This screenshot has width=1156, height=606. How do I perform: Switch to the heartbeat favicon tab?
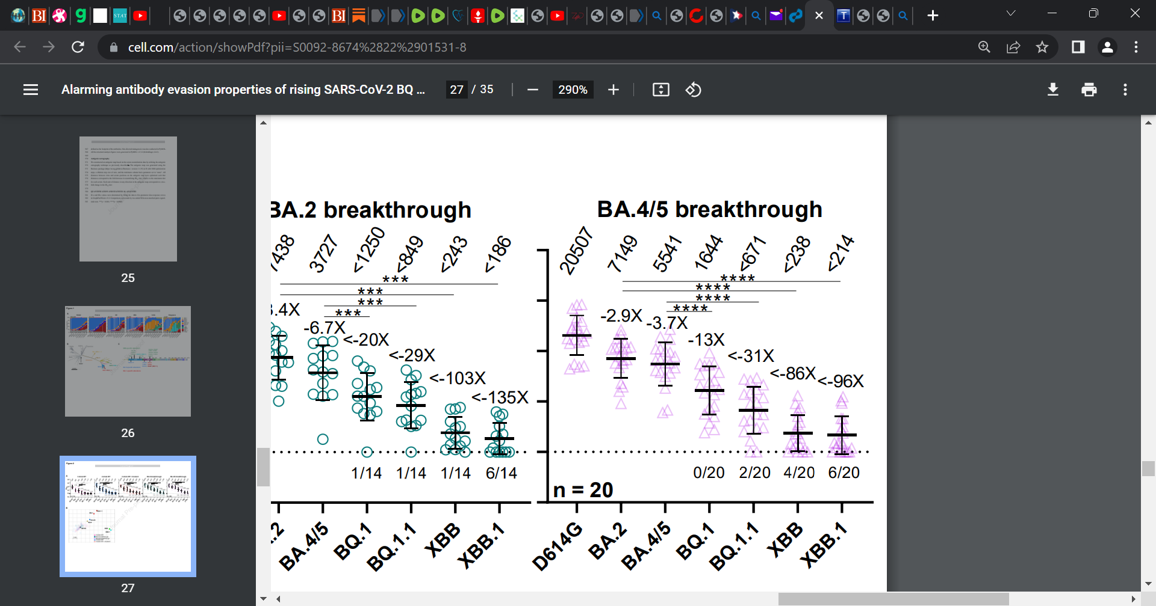coord(458,16)
